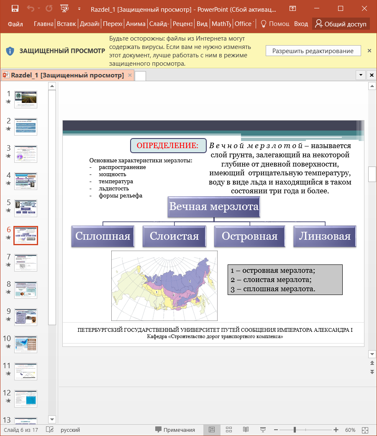Image resolution: width=377 pixels, height=436 pixels.
Task: Select slide 3 thumbnail
Action: (x=26, y=154)
